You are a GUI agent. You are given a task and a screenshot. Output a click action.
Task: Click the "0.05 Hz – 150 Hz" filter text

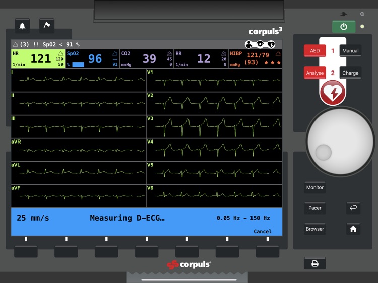pos(243,218)
